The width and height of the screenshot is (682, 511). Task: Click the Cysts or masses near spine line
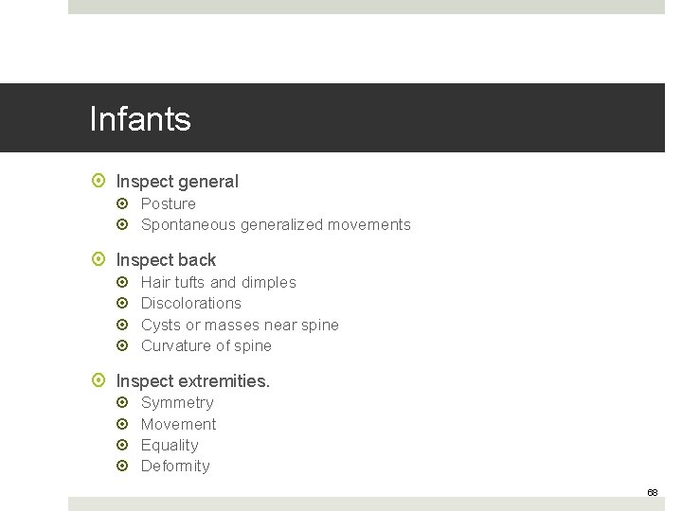(x=240, y=326)
